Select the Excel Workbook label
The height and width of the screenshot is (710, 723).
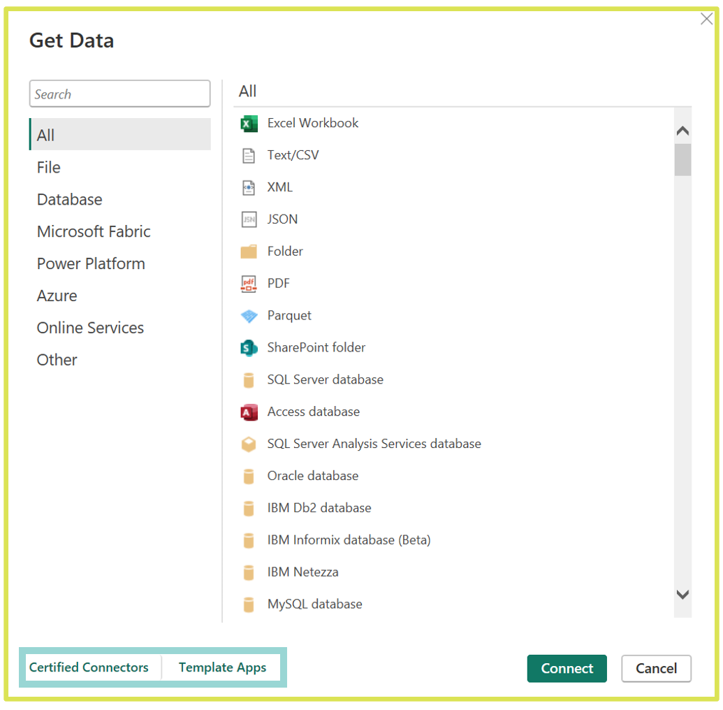(x=313, y=123)
